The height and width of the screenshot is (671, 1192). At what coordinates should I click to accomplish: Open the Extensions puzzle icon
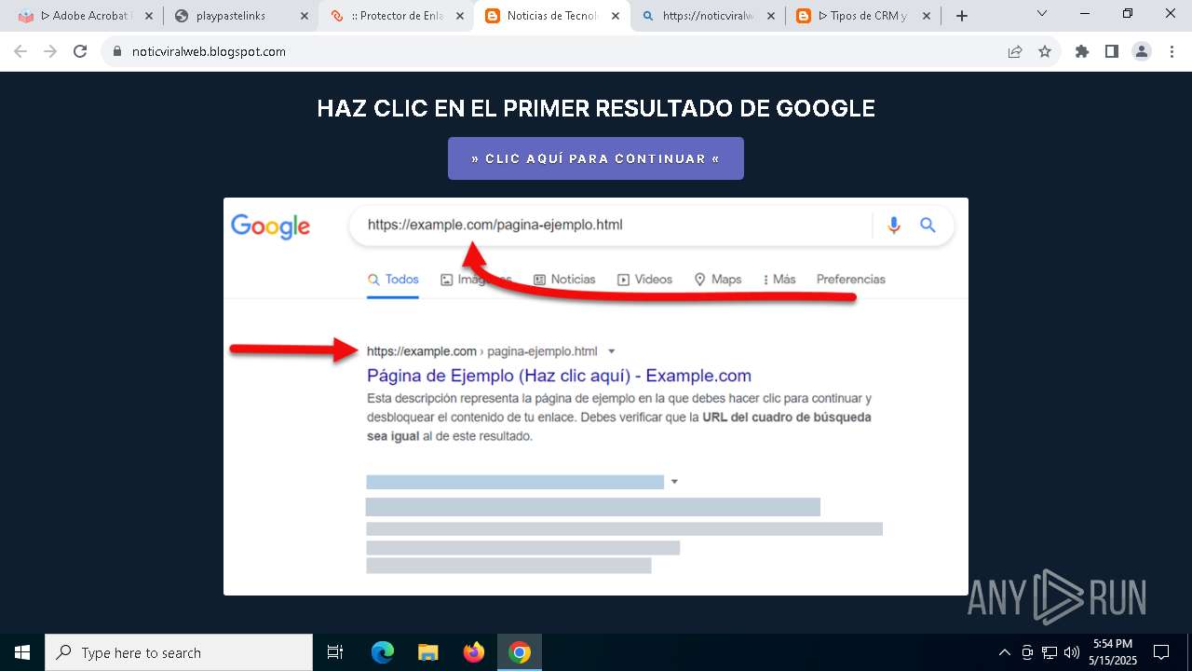(1082, 52)
